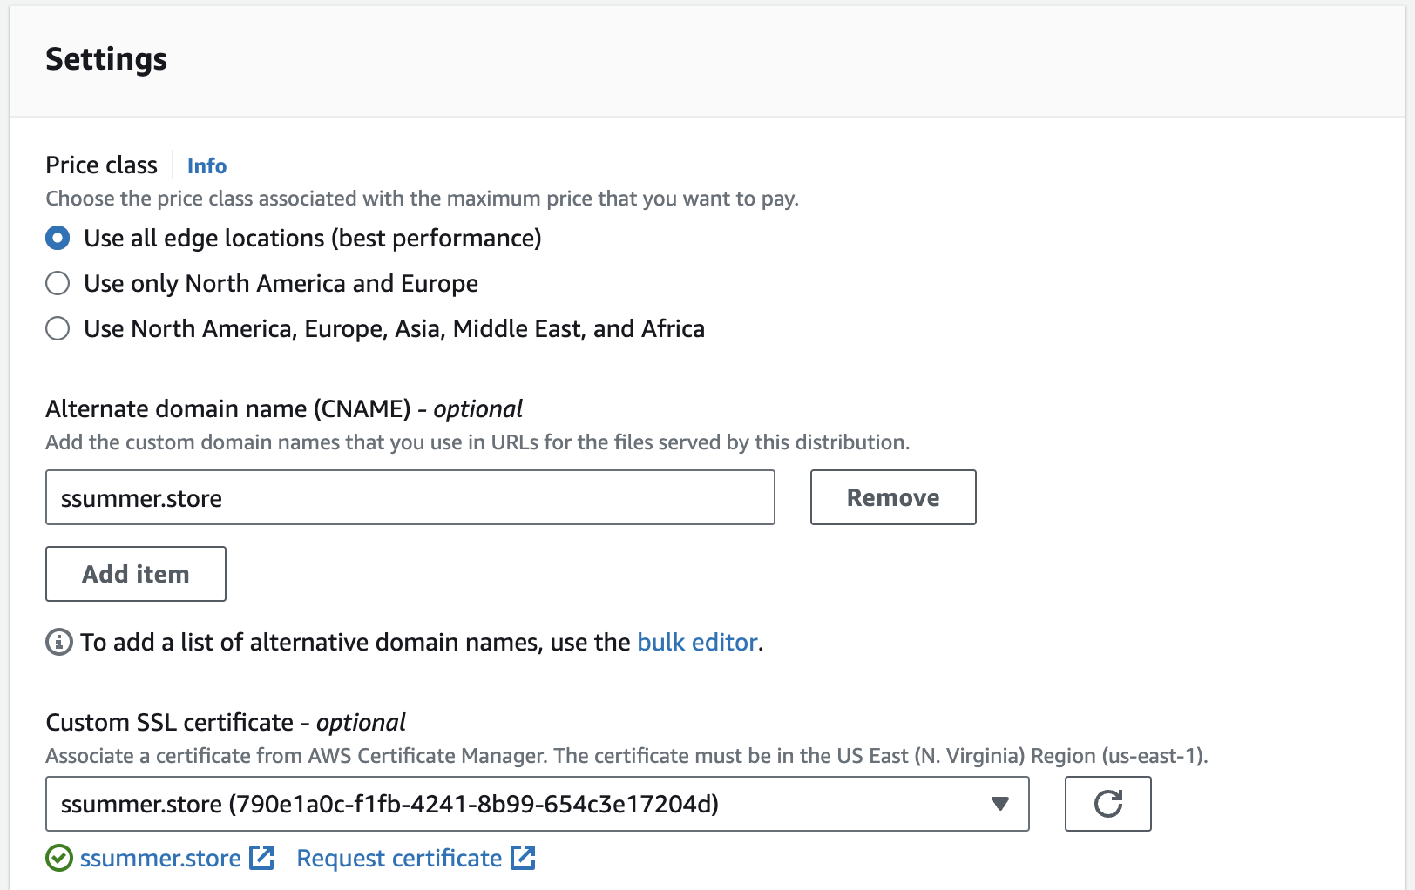Select the 'Use all edge locations' radio button
Viewport: 1415px width, 890px height.
pyautogui.click(x=58, y=238)
